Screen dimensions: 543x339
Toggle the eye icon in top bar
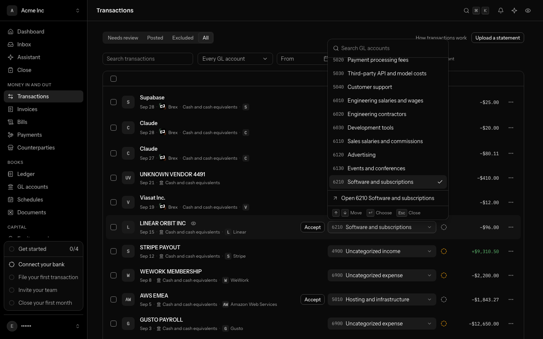tap(528, 11)
